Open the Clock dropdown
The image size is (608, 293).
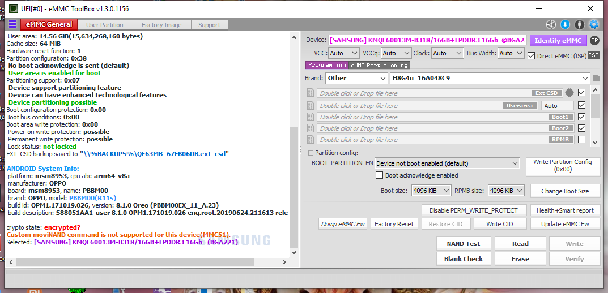tap(448, 53)
